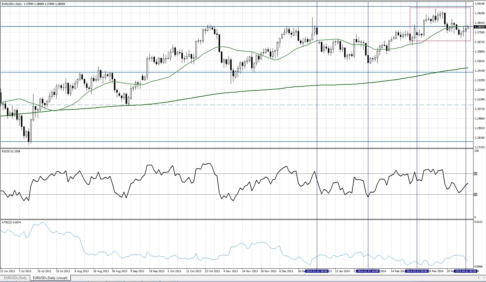Image resolution: width=486 pixels, height=282 pixels.
Task: Click the 6 Dec 2013 date label
Action: click(x=286, y=271)
